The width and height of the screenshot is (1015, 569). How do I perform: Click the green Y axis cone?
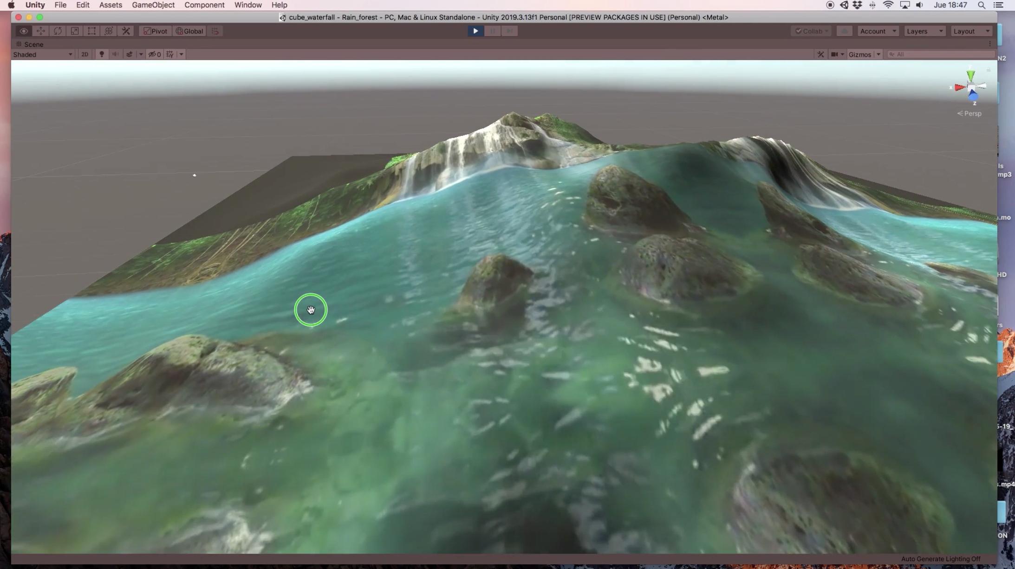(x=970, y=76)
